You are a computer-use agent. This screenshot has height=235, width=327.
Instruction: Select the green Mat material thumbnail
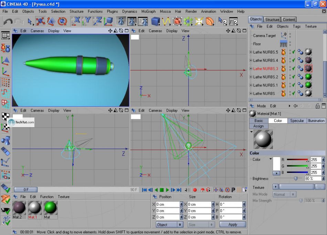[50, 208]
